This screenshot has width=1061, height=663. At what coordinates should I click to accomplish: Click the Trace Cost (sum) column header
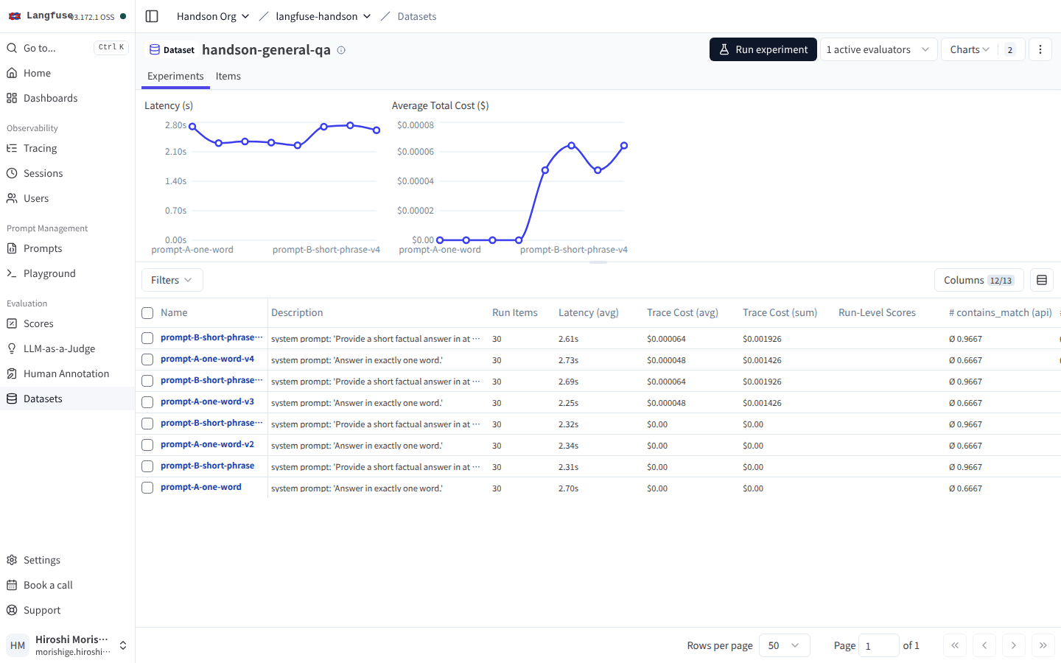[x=780, y=312]
